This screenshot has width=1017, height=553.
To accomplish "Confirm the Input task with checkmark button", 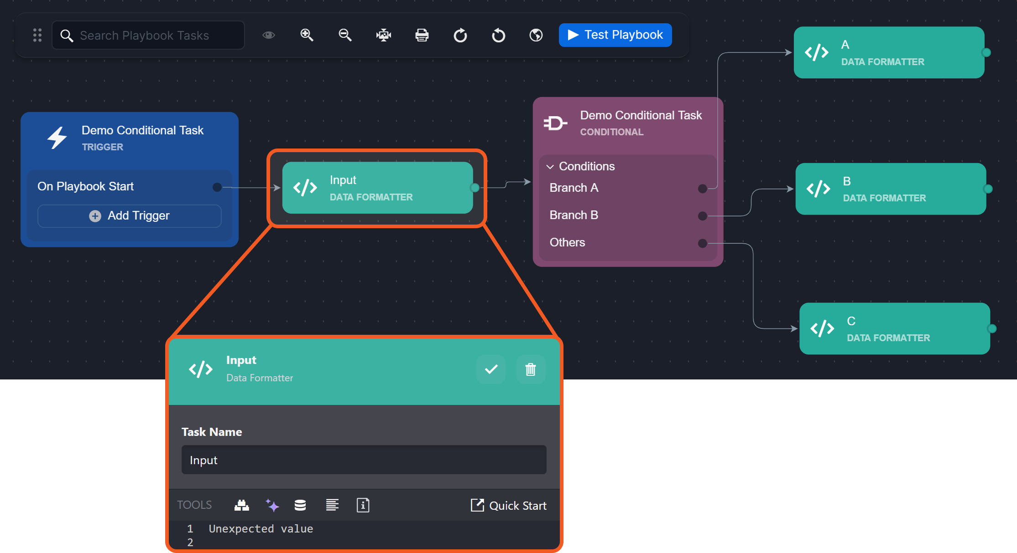I will pyautogui.click(x=491, y=369).
